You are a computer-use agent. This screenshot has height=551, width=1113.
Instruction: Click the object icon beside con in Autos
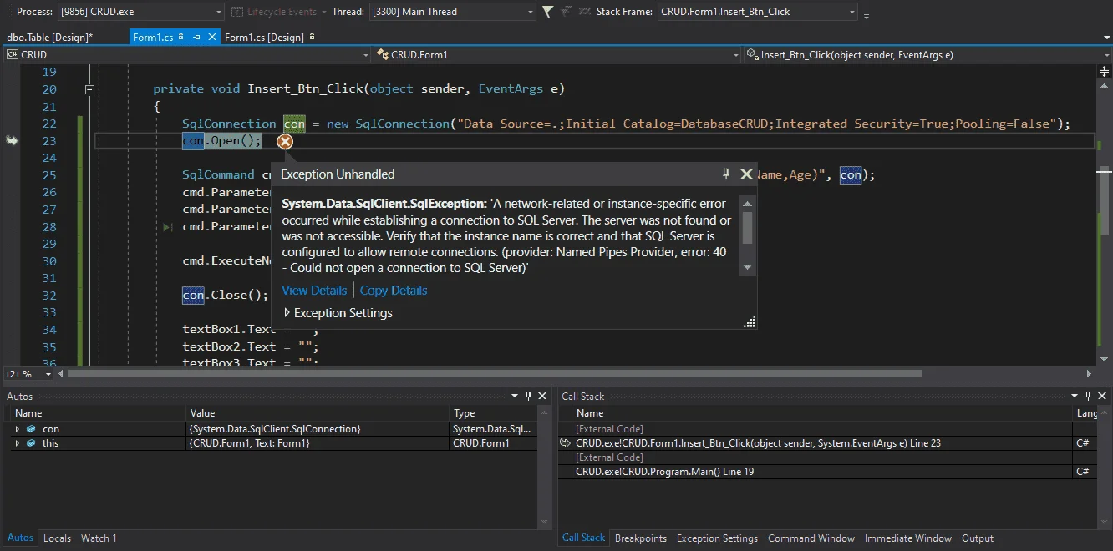(31, 429)
